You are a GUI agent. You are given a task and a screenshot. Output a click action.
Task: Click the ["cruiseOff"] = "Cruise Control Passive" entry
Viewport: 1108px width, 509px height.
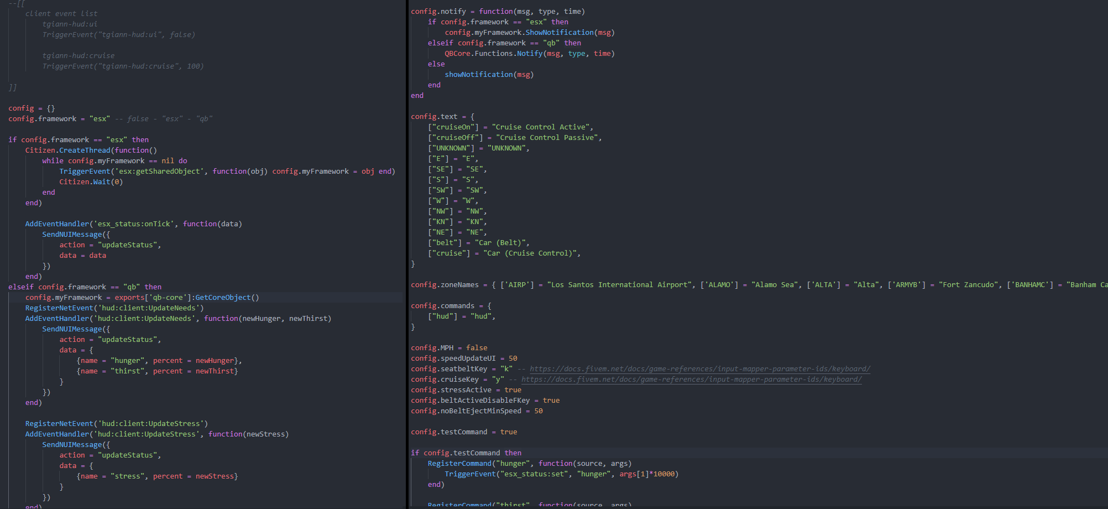pos(515,137)
